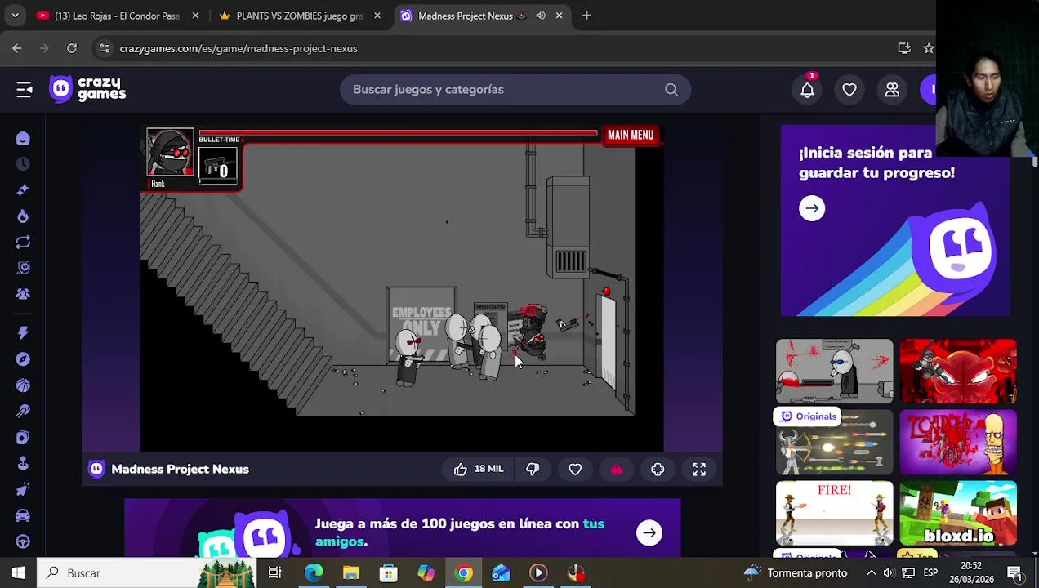The image size is (1039, 588).
Task: Open the friends icon in header
Action: point(892,90)
